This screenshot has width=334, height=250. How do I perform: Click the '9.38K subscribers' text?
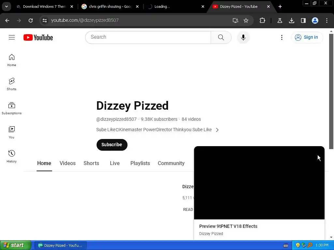tap(159, 119)
